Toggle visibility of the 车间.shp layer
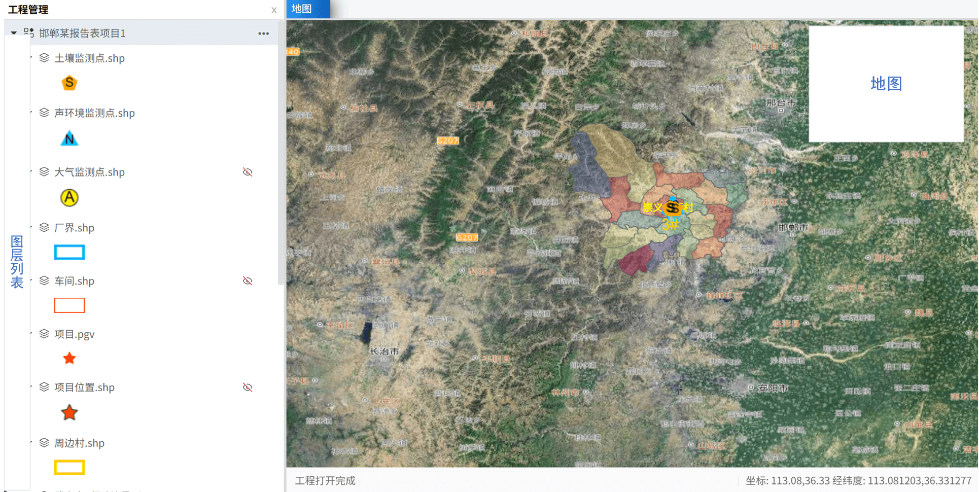 (248, 280)
